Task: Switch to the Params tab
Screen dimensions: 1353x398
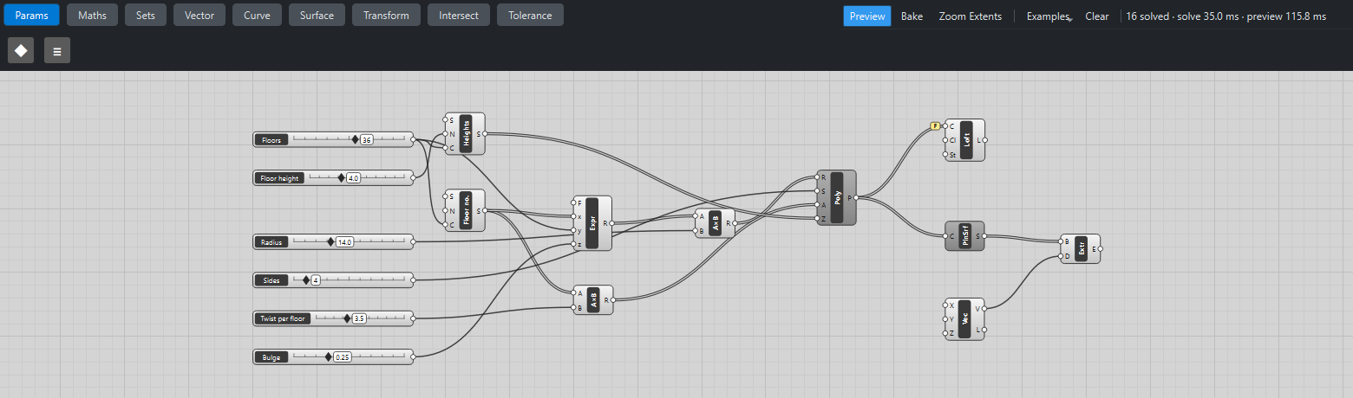Action: click(x=32, y=15)
